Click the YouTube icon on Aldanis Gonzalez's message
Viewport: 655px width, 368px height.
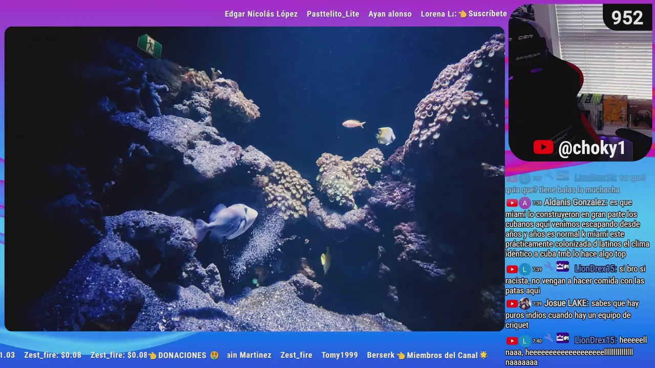(512, 203)
